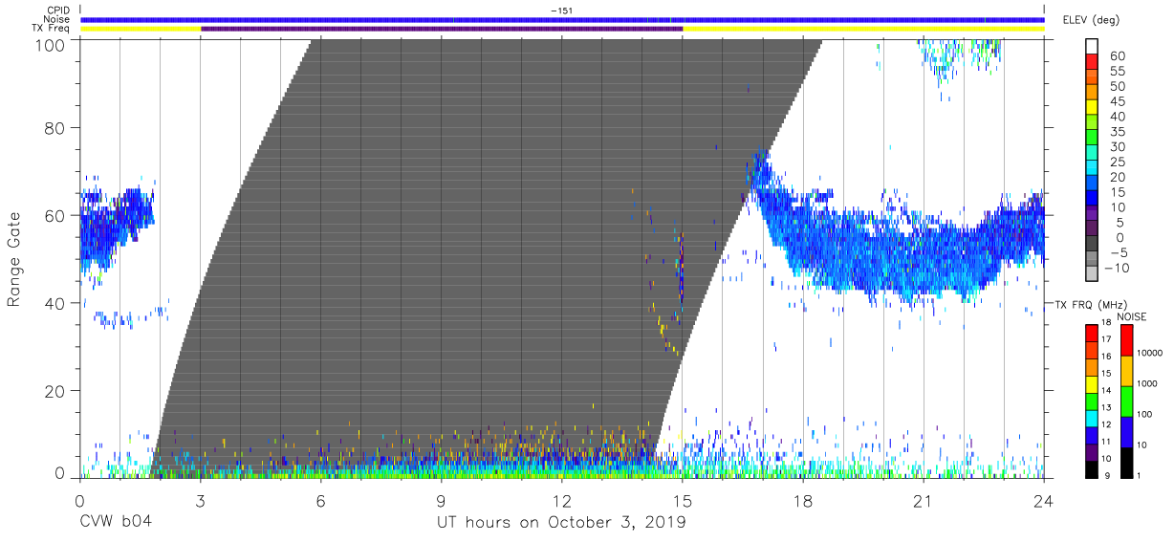1174x542 pixels.
Task: Click the UT hours axis tick 3
Action: pos(200,501)
